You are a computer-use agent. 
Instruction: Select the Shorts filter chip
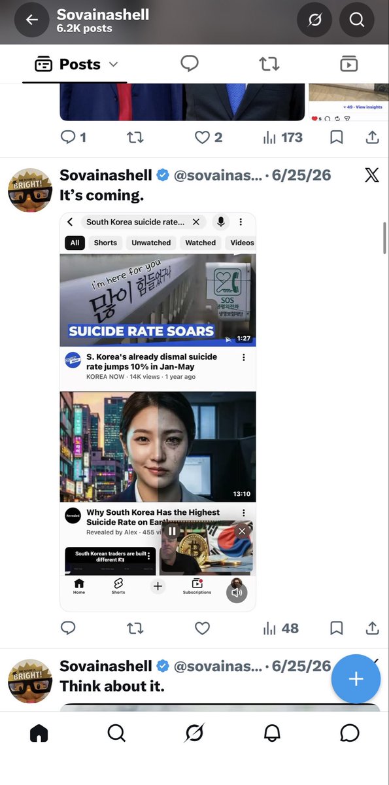(105, 243)
